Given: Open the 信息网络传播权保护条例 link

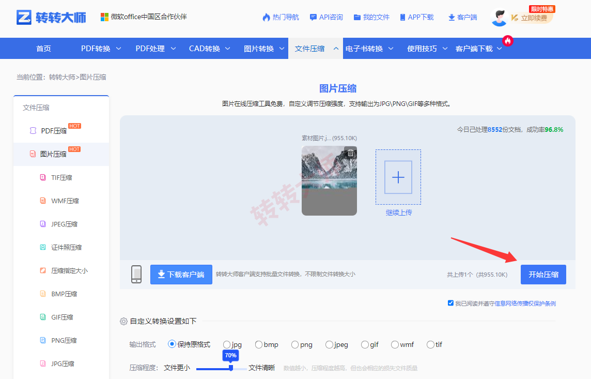Looking at the screenshot, I should [525, 303].
